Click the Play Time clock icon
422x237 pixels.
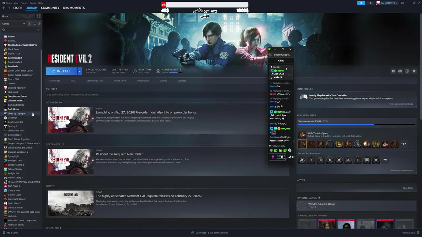tap(135, 71)
